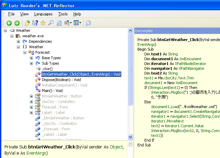Select InitializeComponent() : Void method
Screen dimensions: 220x158
point(64,85)
